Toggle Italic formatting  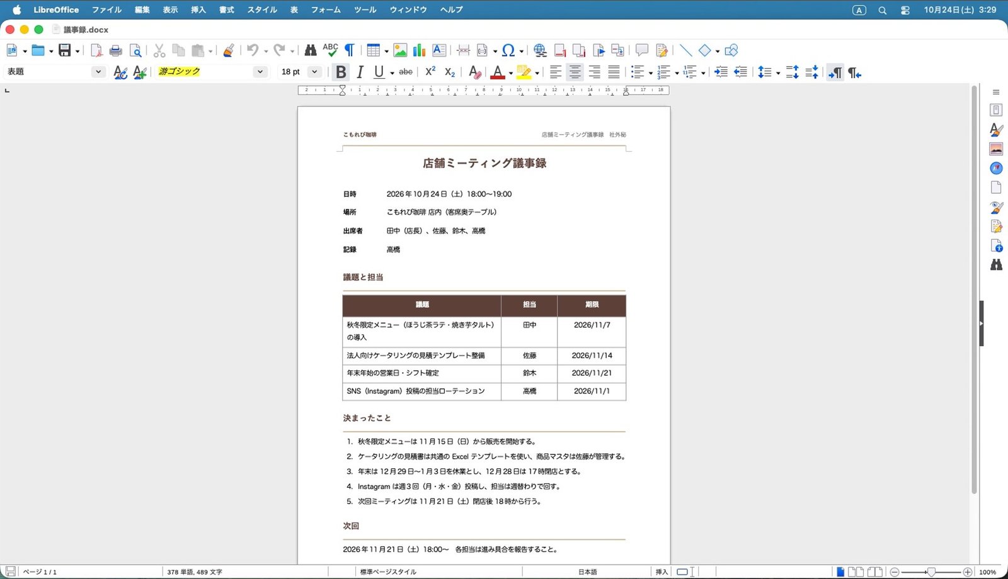coord(360,72)
